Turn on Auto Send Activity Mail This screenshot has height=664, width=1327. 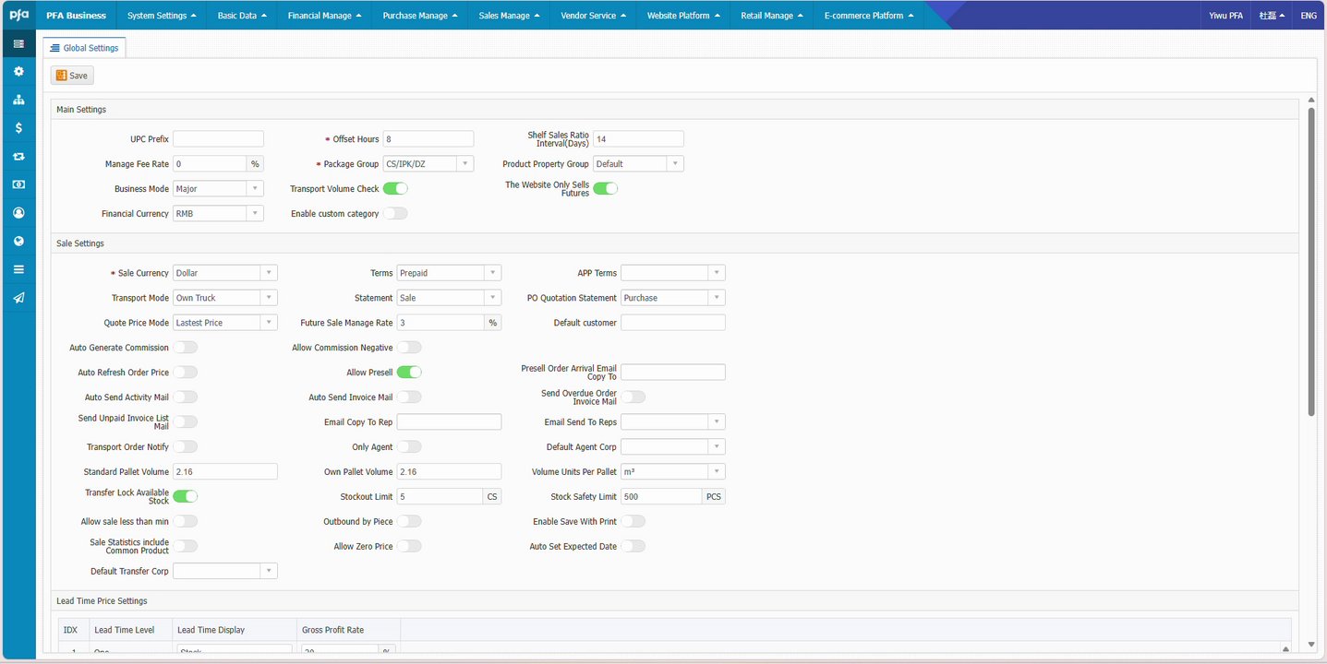pyautogui.click(x=186, y=397)
